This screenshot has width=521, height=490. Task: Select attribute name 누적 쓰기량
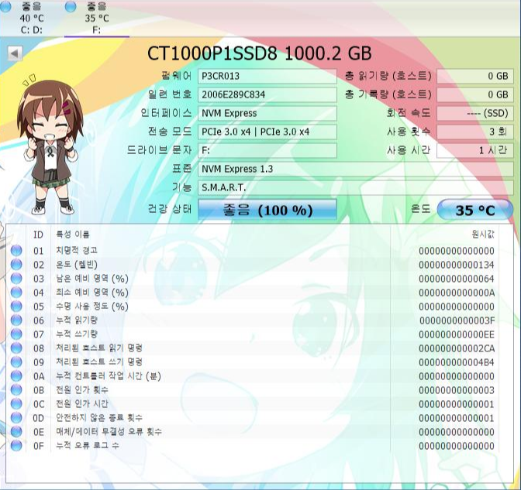pyautogui.click(x=77, y=334)
